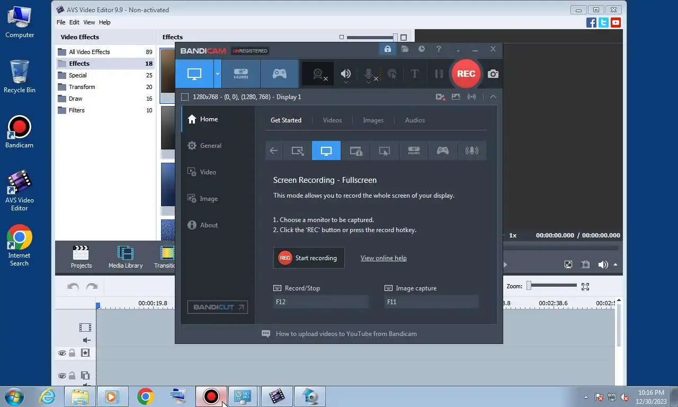
Task: Open the View menu in AVS Video Editor
Action: pos(89,22)
